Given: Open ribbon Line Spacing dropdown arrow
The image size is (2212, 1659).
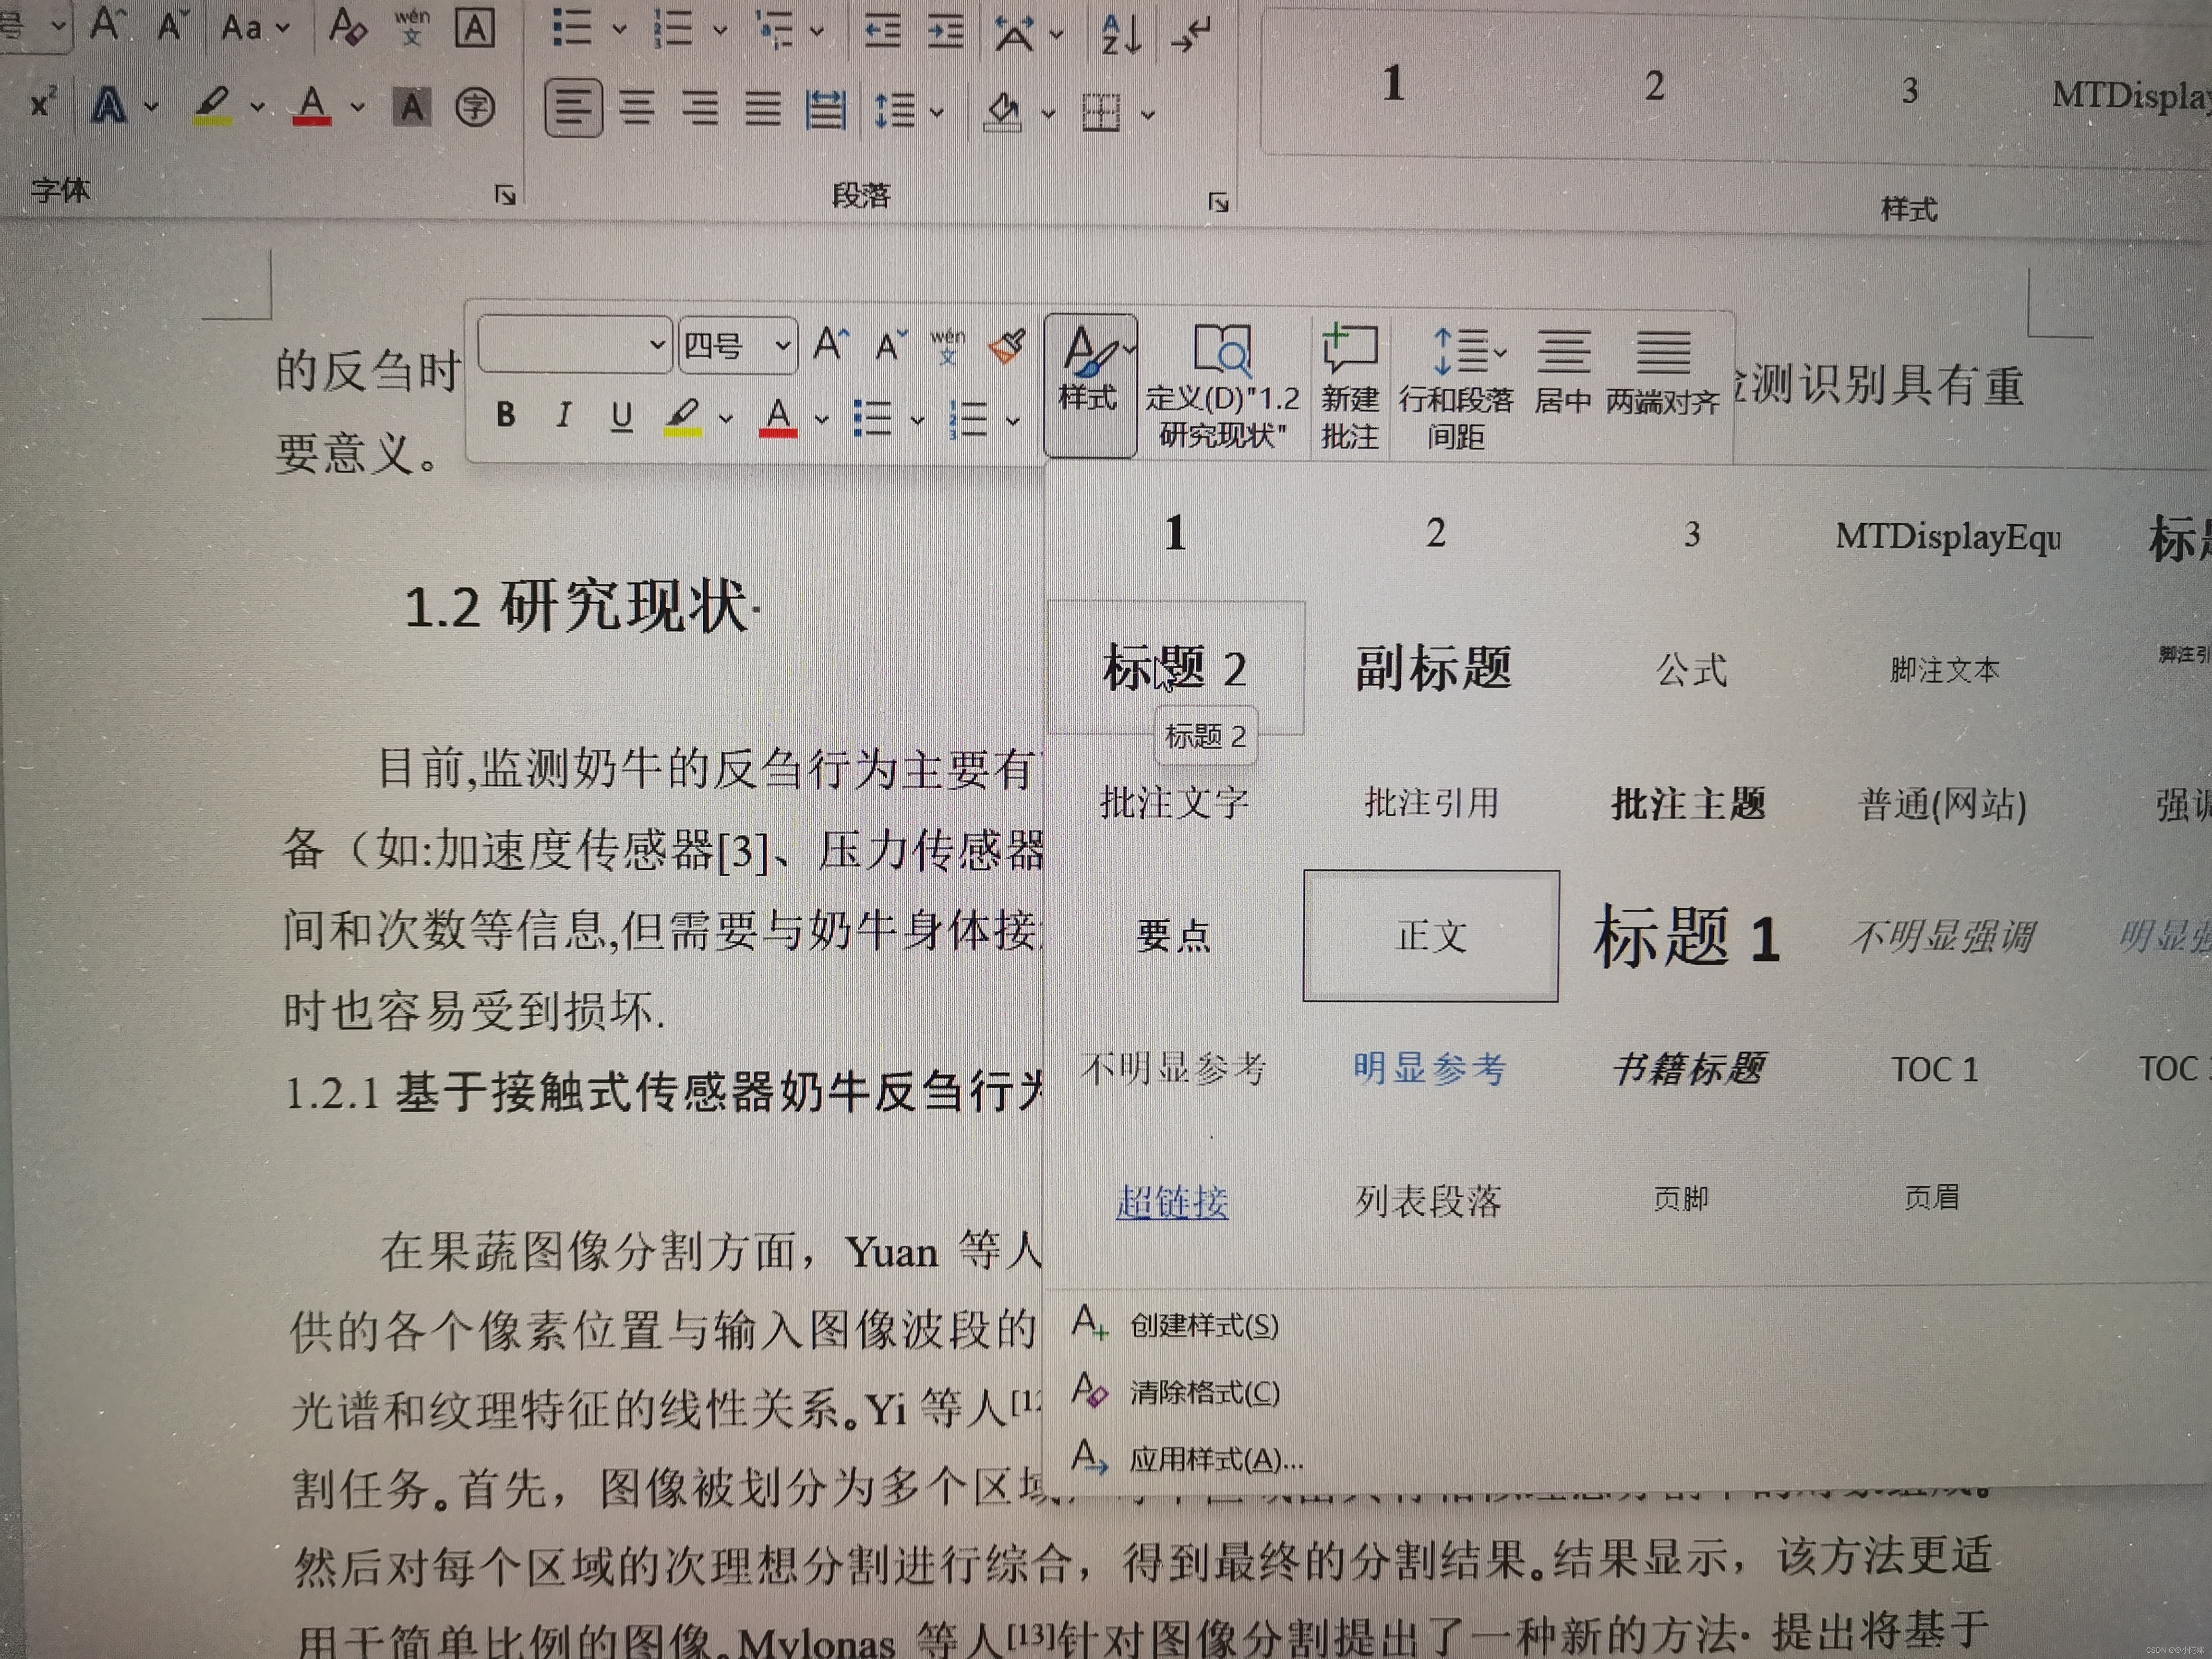Looking at the screenshot, I should click(937, 112).
